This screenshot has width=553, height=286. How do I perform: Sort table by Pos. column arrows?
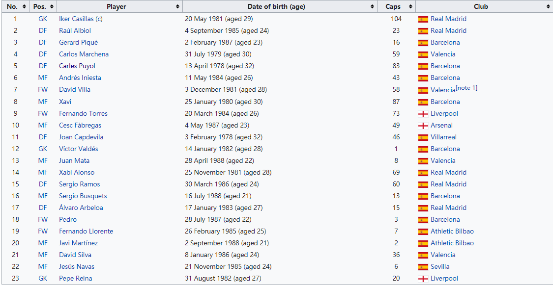52,7
